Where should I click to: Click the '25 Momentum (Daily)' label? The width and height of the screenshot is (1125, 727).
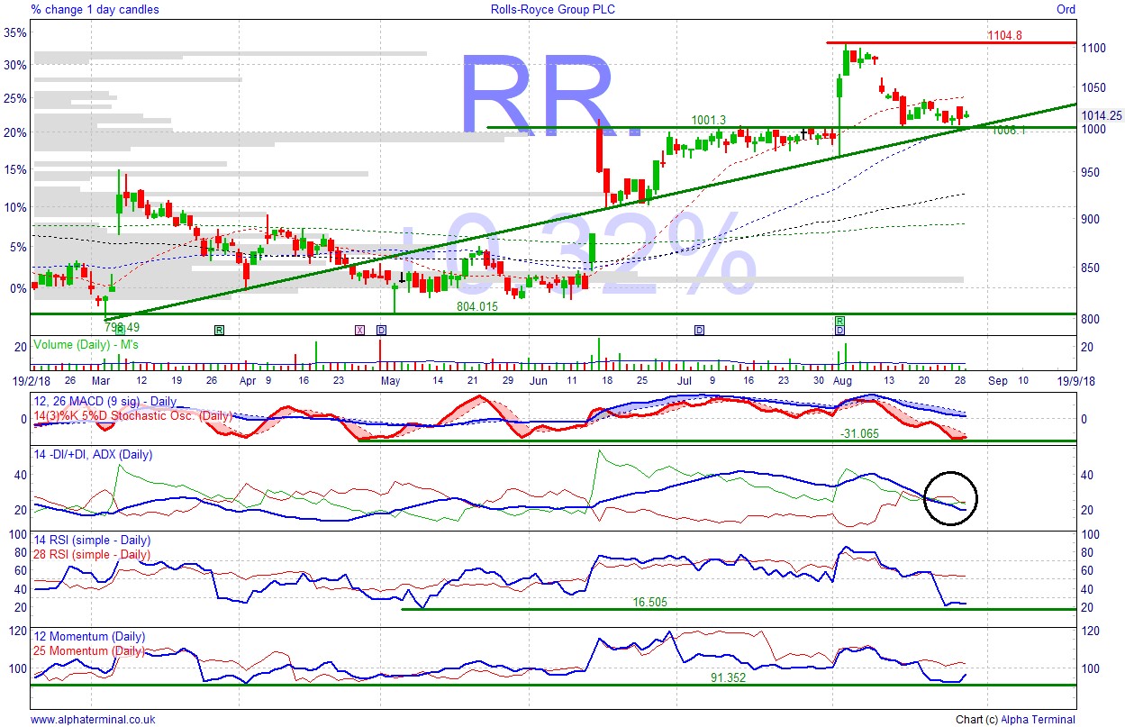pos(88,650)
